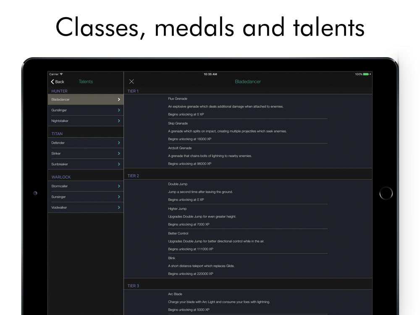Open the Defender subclass row
The image size is (420, 315).
pos(86,143)
